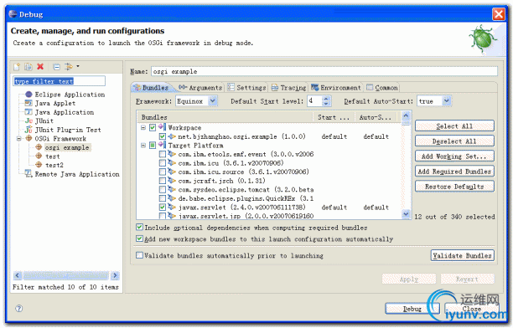Image resolution: width=513 pixels, height=328 pixels.
Task: Click the javax.servlet bundle plug-in icon
Action: coord(172,207)
